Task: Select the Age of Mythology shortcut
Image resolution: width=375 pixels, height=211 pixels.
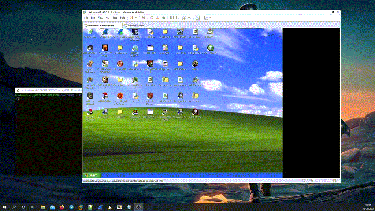Action: coord(90,67)
